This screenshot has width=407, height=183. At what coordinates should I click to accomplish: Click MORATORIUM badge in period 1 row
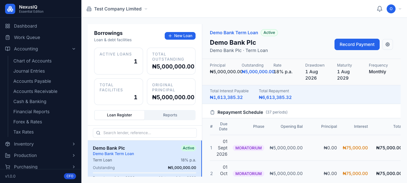pyautogui.click(x=248, y=148)
